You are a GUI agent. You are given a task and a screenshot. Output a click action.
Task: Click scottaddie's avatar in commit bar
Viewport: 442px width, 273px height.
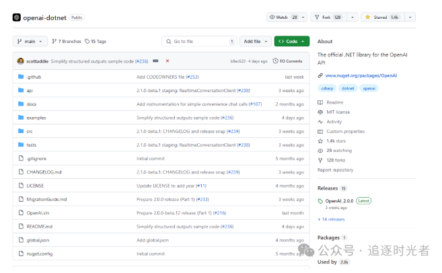pos(21,61)
